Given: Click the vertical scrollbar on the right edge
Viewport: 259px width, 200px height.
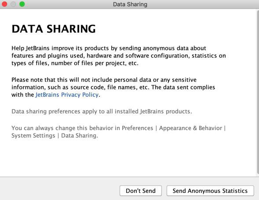Looking at the screenshot, I should [258, 92].
